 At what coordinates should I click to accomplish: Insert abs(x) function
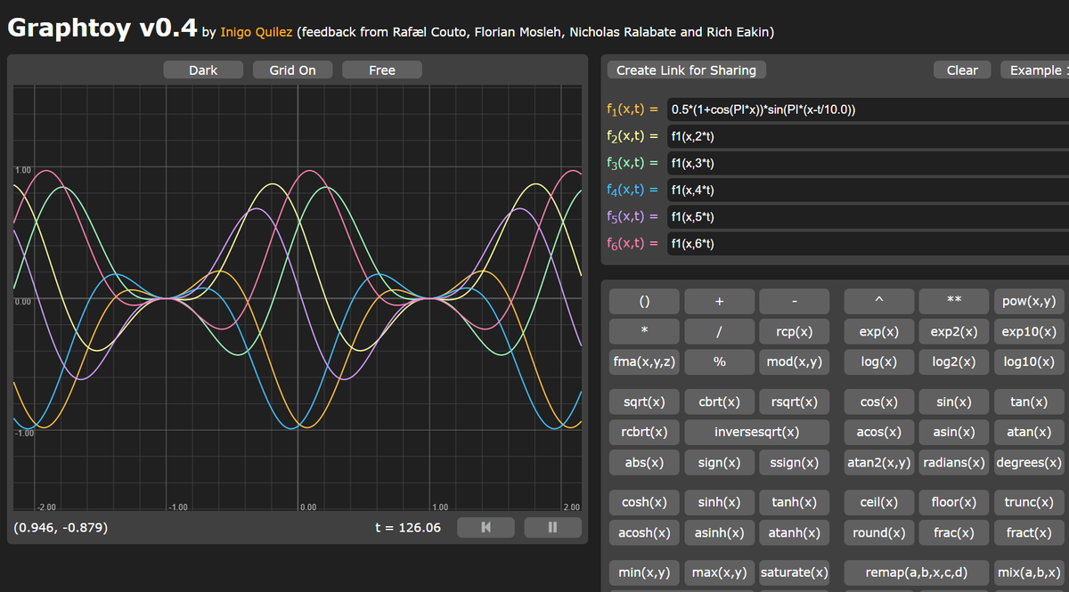point(644,462)
